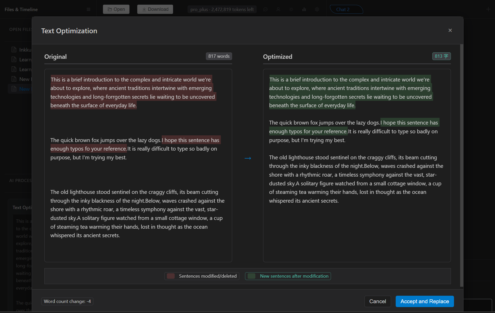Expand the 817 words badge
The width and height of the screenshot is (495, 313).
[x=219, y=56]
